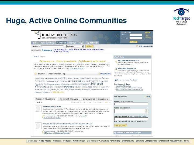Open the IT Blogs tab
The image size is (194, 145).
pyautogui.click(x=73, y=43)
